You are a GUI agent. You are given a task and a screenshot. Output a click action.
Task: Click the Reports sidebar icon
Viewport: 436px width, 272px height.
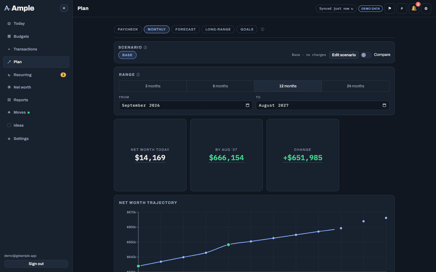click(9, 100)
